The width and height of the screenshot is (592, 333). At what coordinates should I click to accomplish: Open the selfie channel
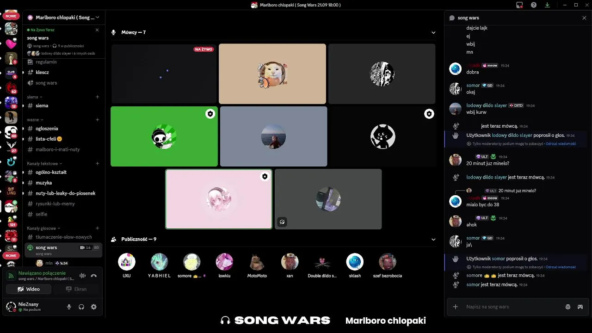click(x=63, y=214)
